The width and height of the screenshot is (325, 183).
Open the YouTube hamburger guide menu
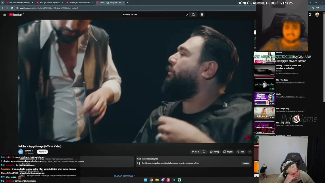4,15
